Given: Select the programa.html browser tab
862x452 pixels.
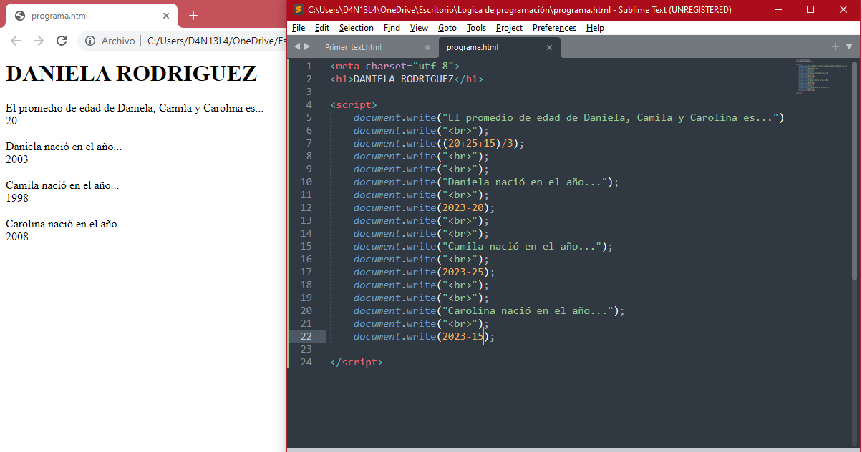Looking at the screenshot, I should 91,16.
